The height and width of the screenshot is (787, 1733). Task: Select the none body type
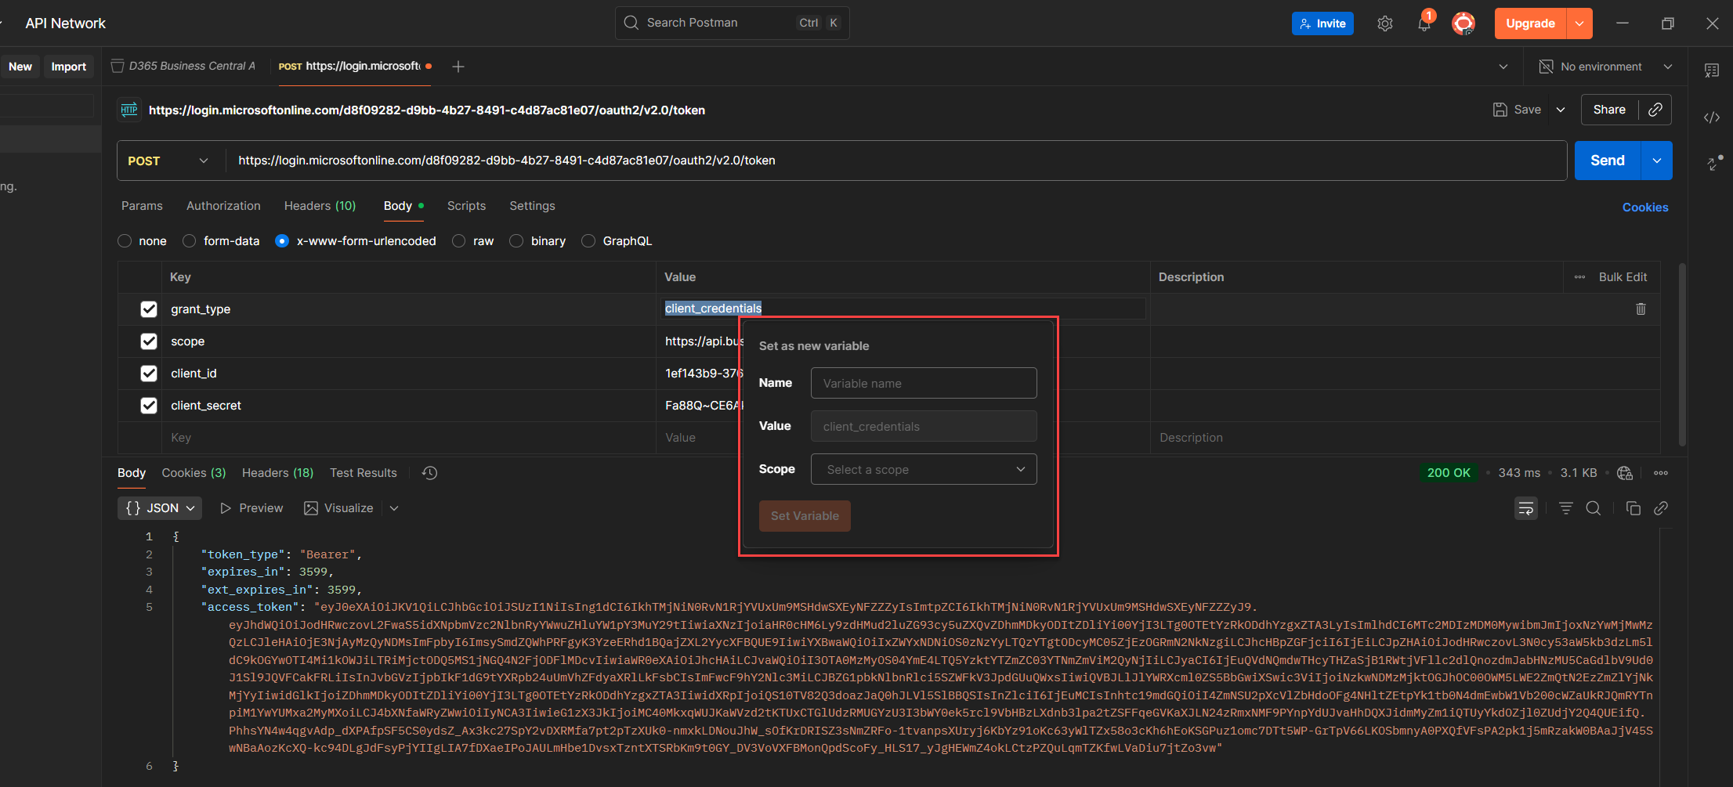125,241
